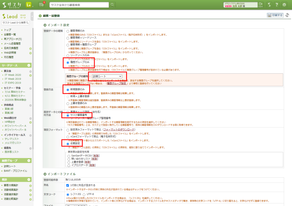Image resolution: width=292 pixels, height=206 pixels.
Task: Click the 印刷する print button
Action: click(275, 15)
